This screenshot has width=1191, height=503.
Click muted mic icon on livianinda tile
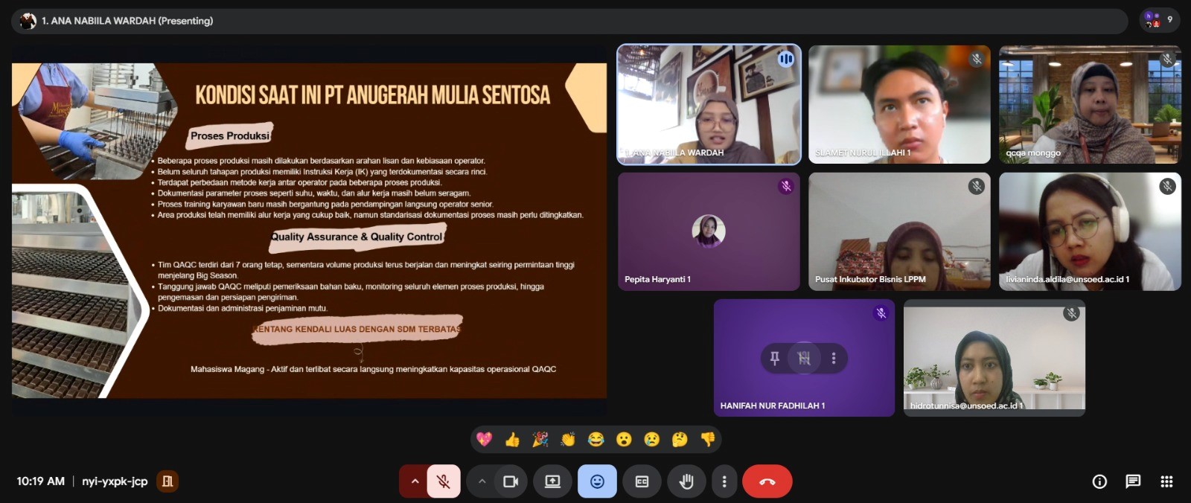pyautogui.click(x=1167, y=186)
